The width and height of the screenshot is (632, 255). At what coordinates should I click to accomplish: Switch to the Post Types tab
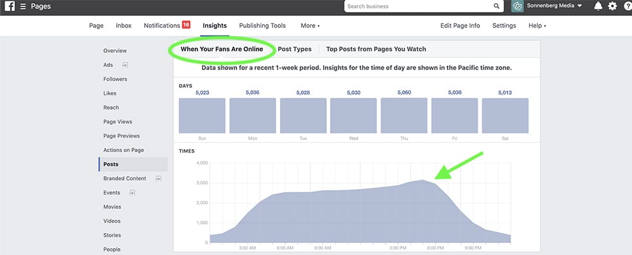295,49
